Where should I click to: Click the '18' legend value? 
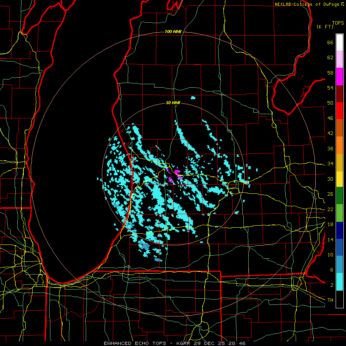pos(330,225)
